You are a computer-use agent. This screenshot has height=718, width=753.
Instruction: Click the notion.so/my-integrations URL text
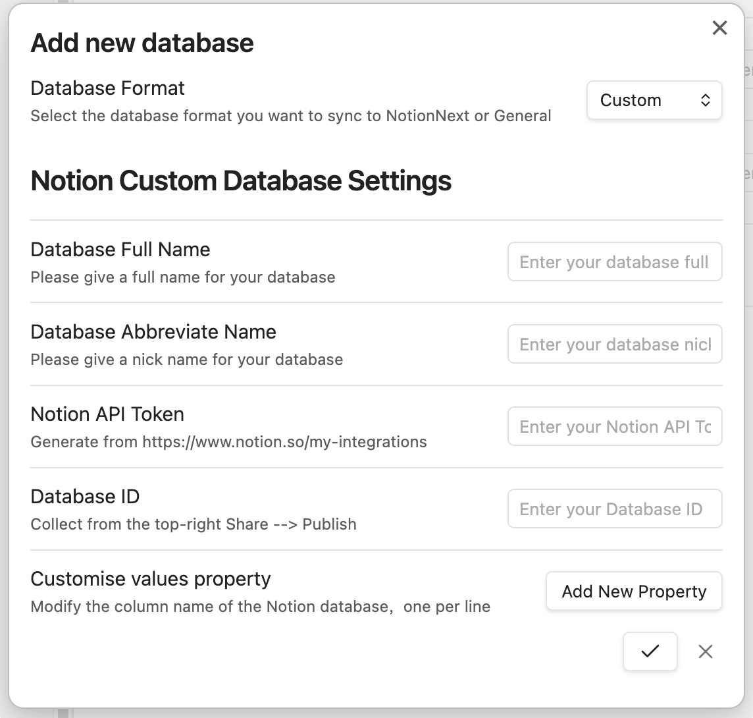tap(284, 442)
